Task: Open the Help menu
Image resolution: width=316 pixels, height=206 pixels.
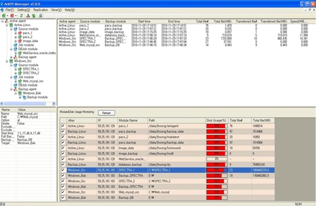Action: (70, 10)
